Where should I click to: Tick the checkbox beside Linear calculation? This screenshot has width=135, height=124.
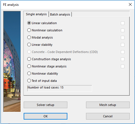coord(122,23)
